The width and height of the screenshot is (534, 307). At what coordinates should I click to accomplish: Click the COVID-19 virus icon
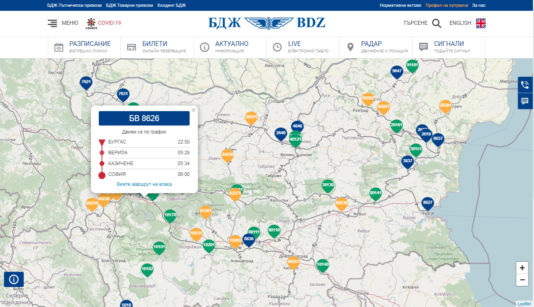pyautogui.click(x=91, y=24)
